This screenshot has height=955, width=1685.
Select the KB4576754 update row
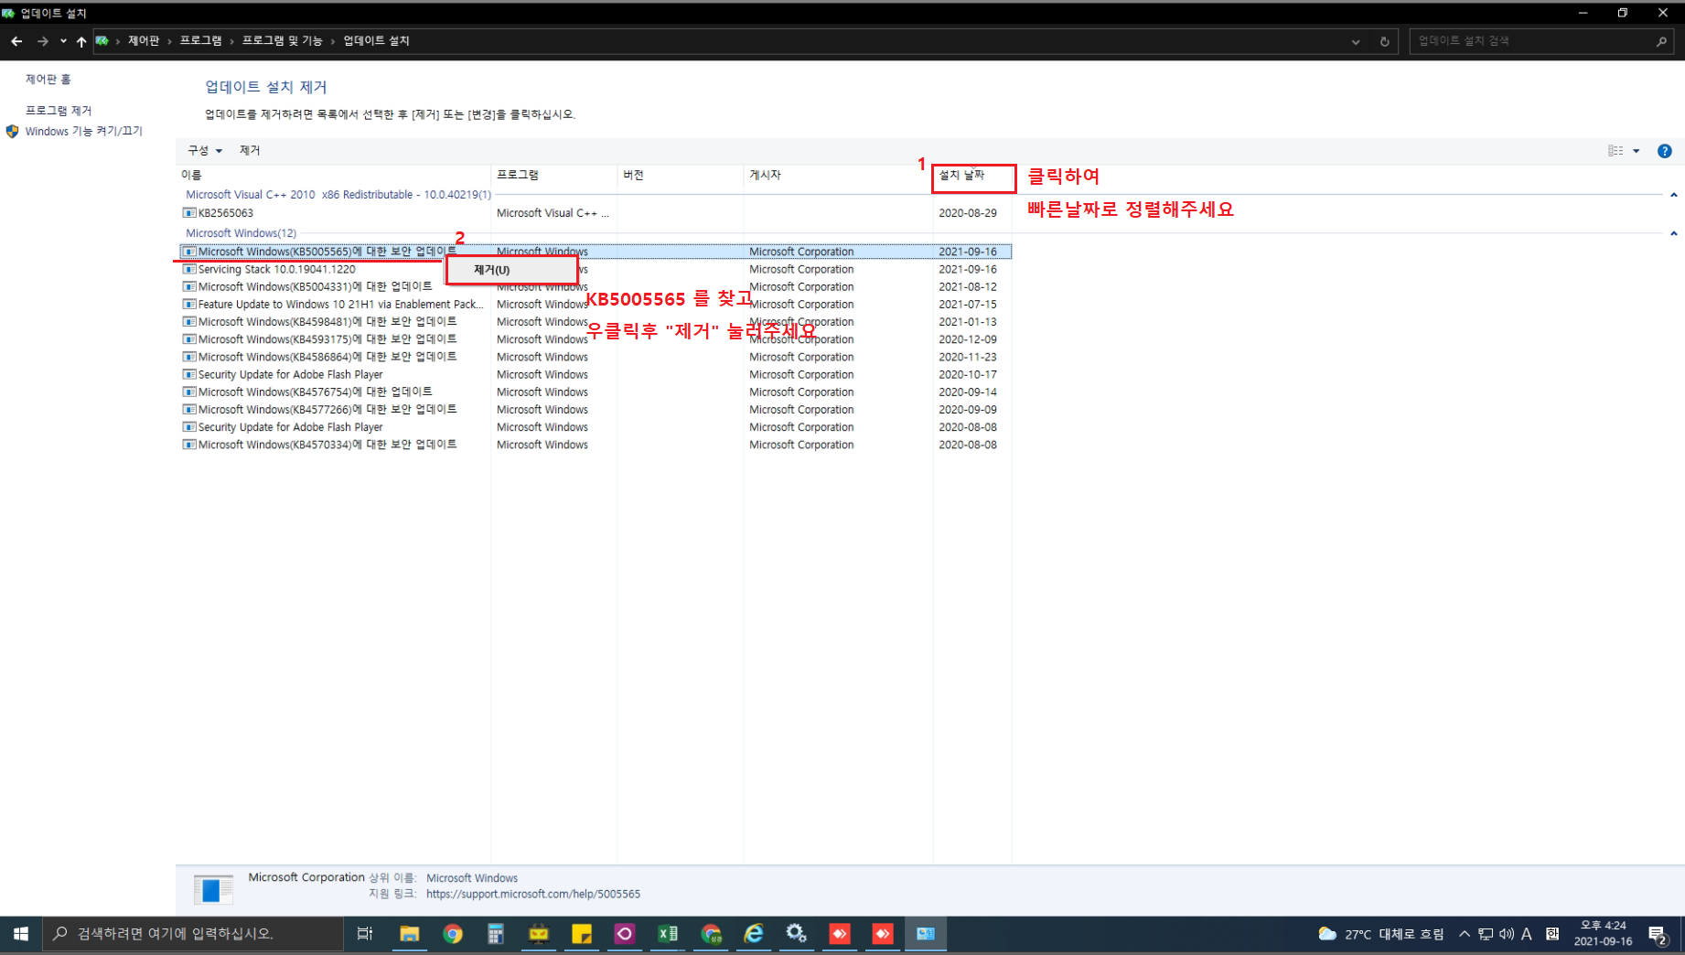pyautogui.click(x=595, y=392)
